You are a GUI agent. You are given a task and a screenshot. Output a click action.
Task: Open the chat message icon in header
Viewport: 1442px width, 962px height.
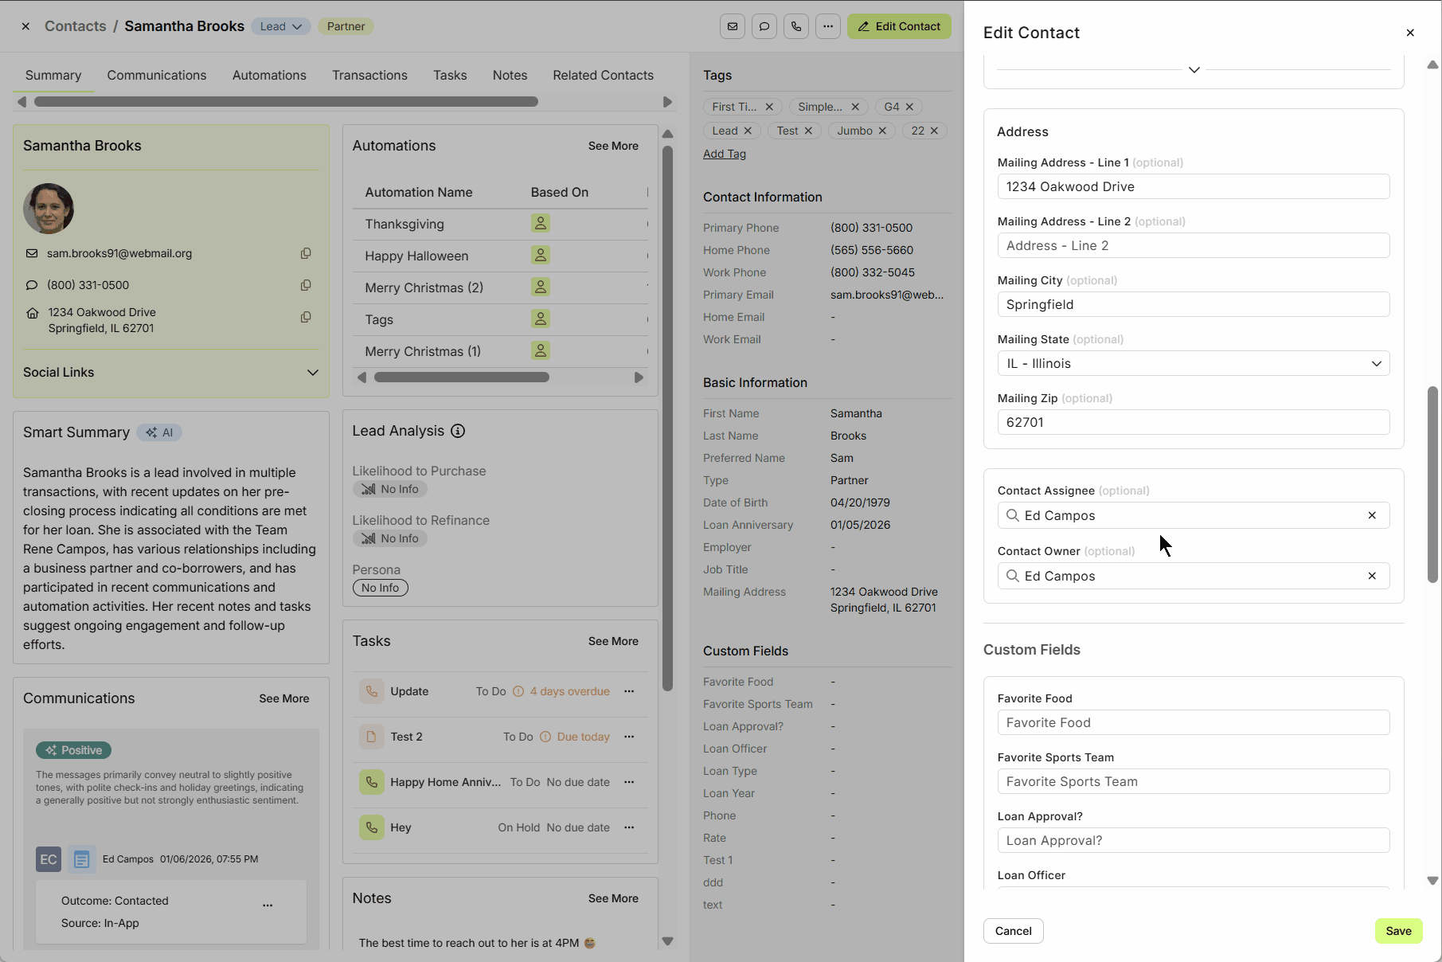pyautogui.click(x=764, y=26)
